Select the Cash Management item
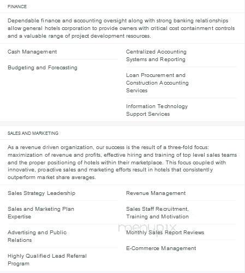Screen dimensions: 245x273 (32, 52)
